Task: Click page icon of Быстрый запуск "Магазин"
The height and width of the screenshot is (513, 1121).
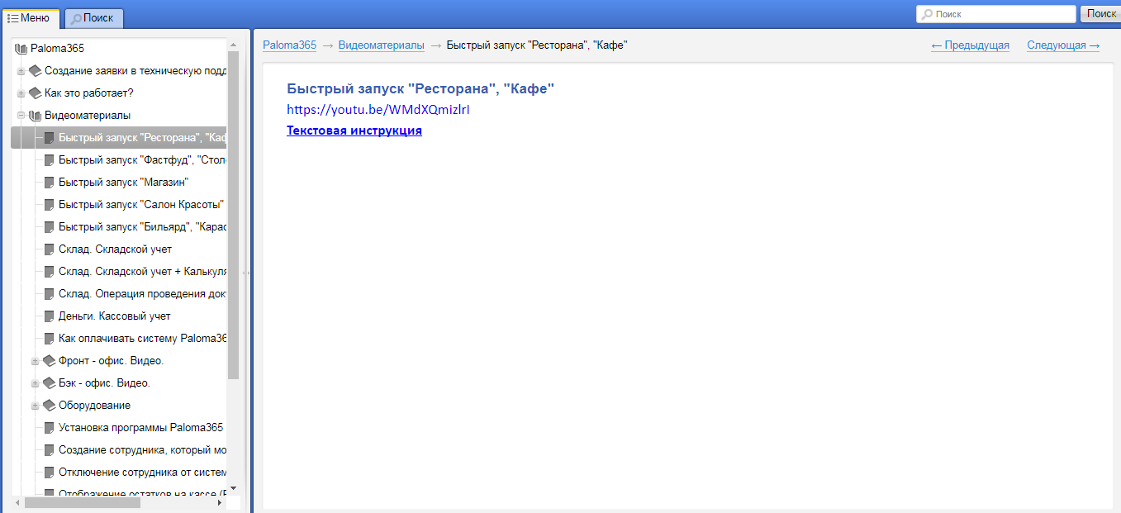Action: pyautogui.click(x=50, y=183)
